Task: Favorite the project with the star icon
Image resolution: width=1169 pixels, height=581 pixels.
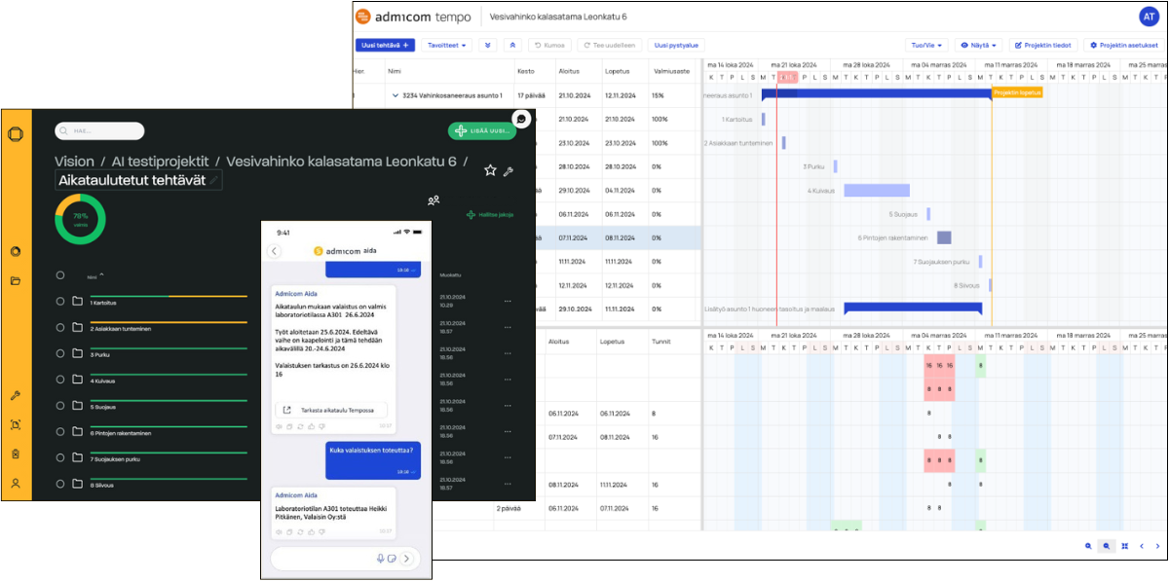Action: point(490,170)
